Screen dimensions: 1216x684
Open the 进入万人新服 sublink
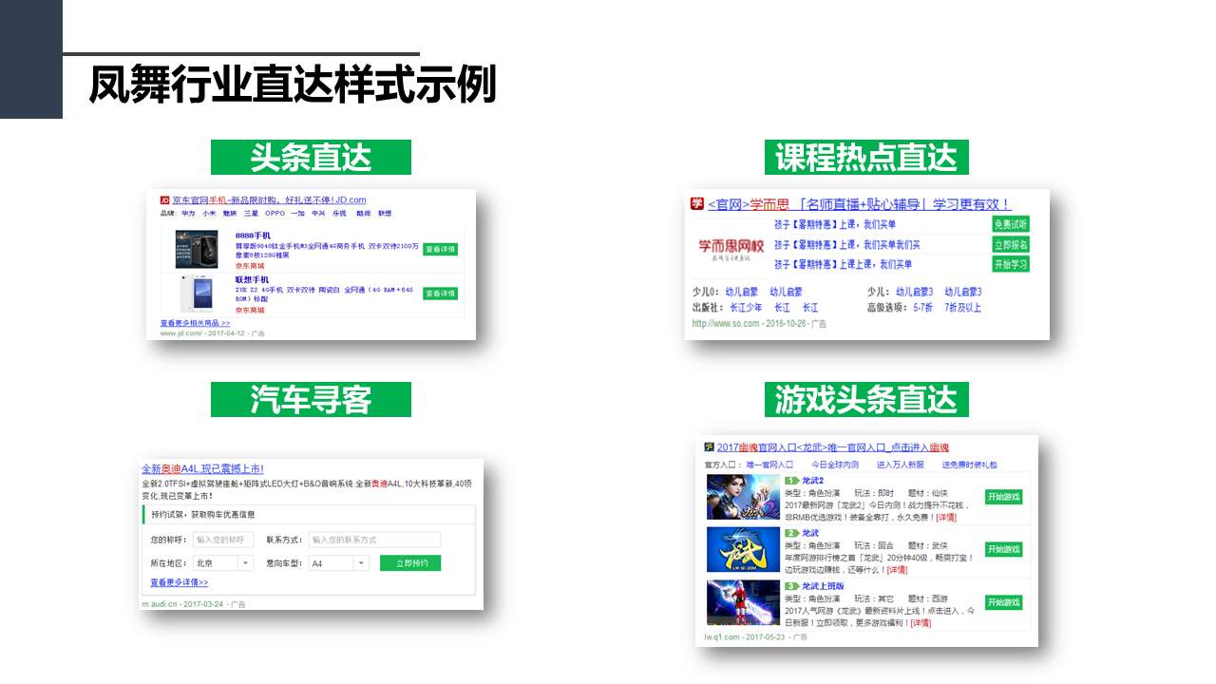pyautogui.click(x=900, y=465)
